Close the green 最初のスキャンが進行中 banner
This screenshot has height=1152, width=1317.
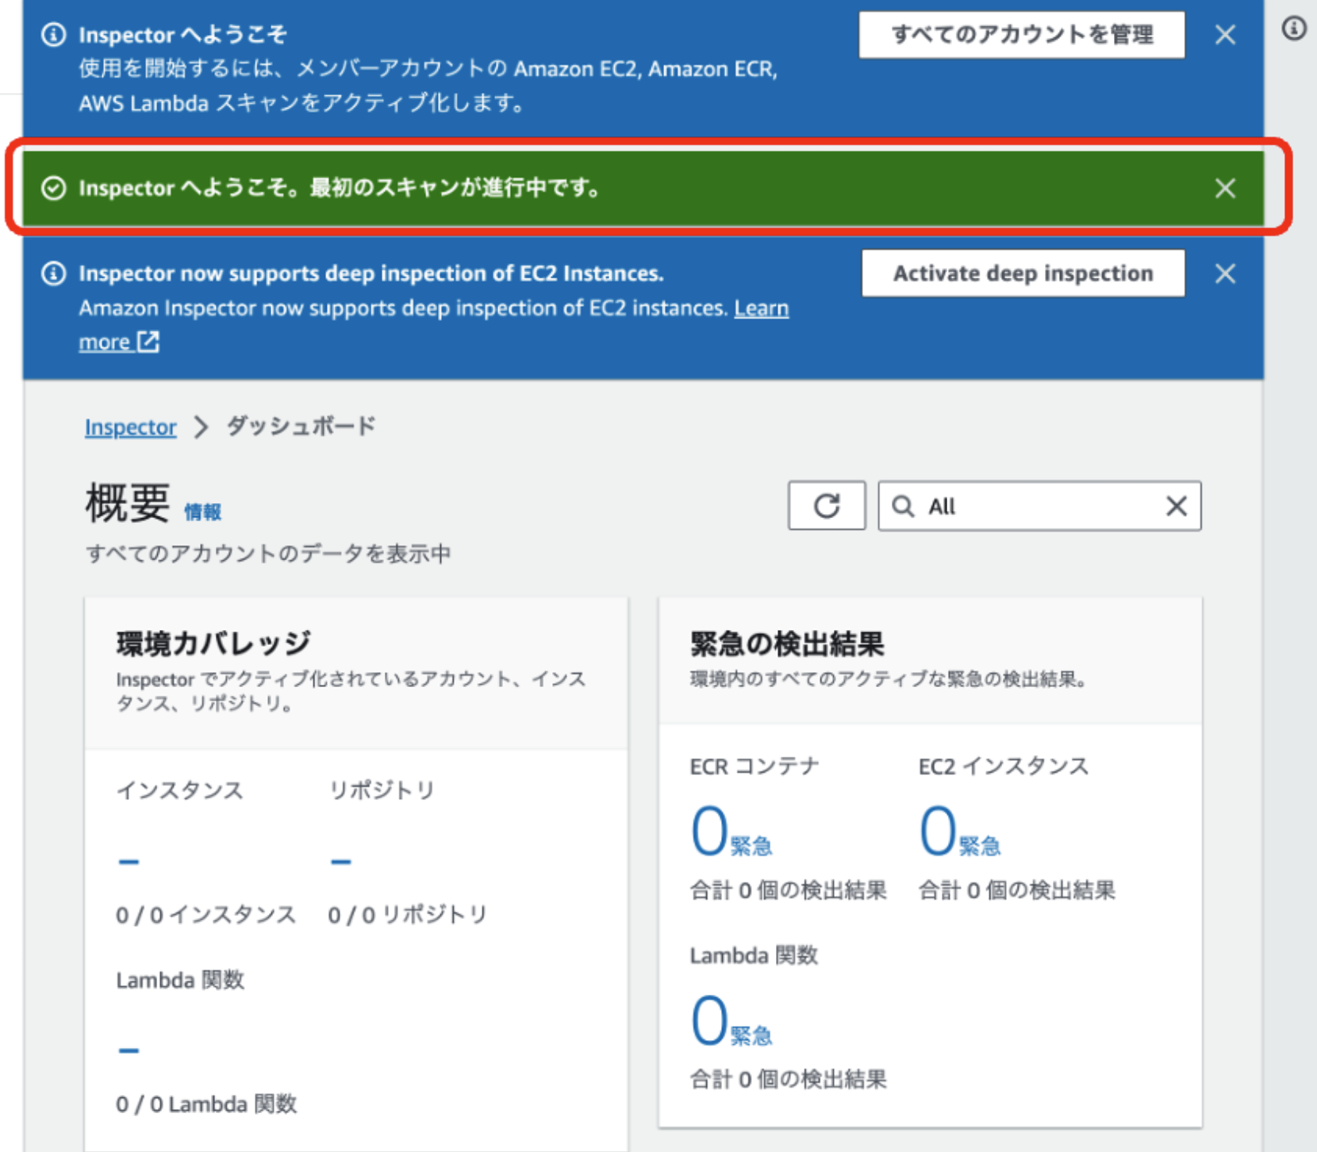tap(1225, 188)
